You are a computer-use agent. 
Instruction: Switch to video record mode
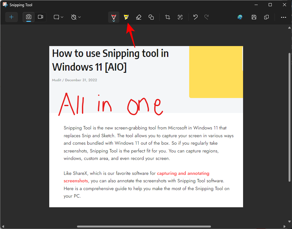(x=41, y=17)
